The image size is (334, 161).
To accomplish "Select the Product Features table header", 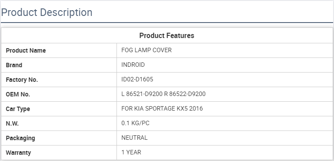I will point(167,35).
